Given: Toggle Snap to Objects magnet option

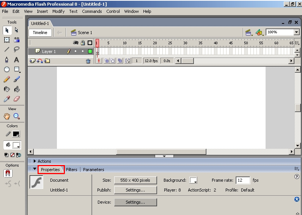Looking at the screenshot, I should (x=8, y=173).
